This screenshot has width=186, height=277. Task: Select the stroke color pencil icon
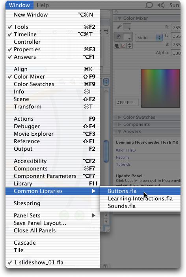pos(119,27)
